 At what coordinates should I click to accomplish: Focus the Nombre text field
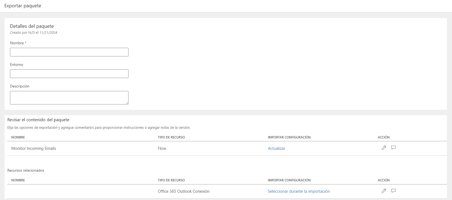[69, 52]
